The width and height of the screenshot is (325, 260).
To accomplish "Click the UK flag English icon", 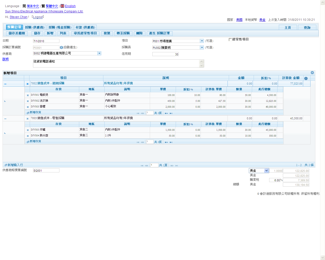I will (62, 6).
